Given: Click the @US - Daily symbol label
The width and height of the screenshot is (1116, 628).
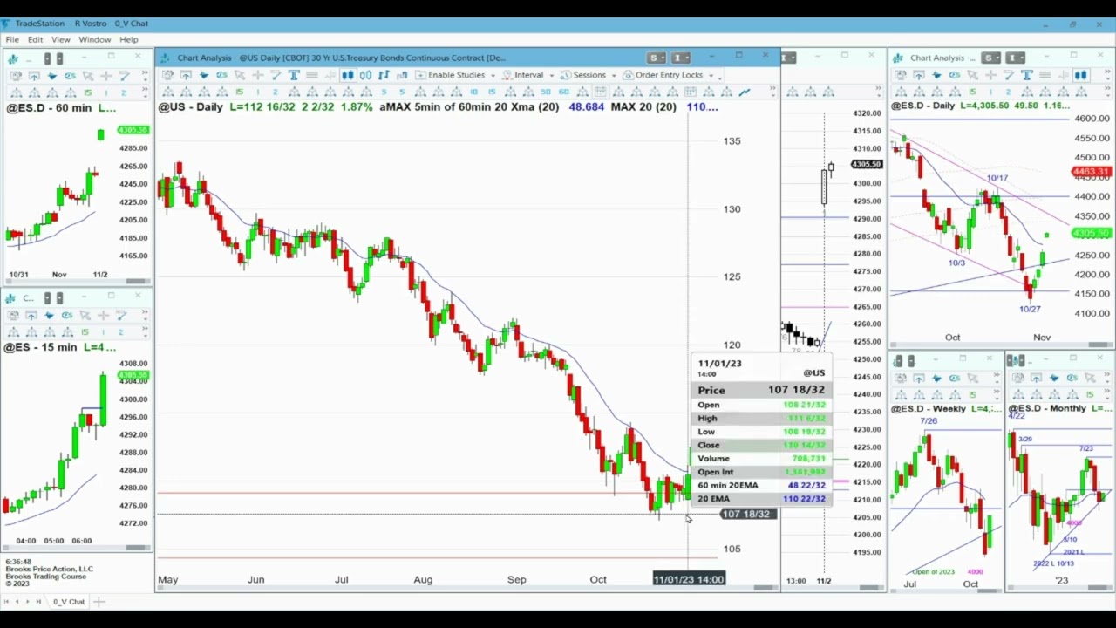Looking at the screenshot, I should [x=190, y=106].
